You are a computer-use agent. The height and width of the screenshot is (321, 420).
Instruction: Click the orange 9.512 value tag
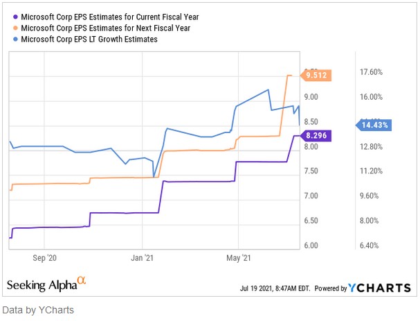coord(316,75)
